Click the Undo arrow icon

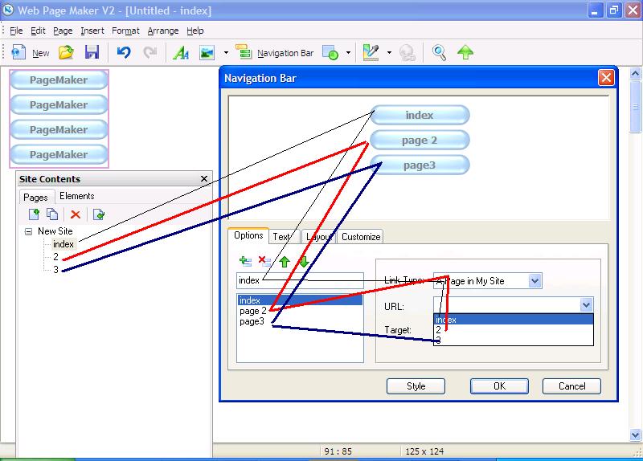(x=123, y=53)
